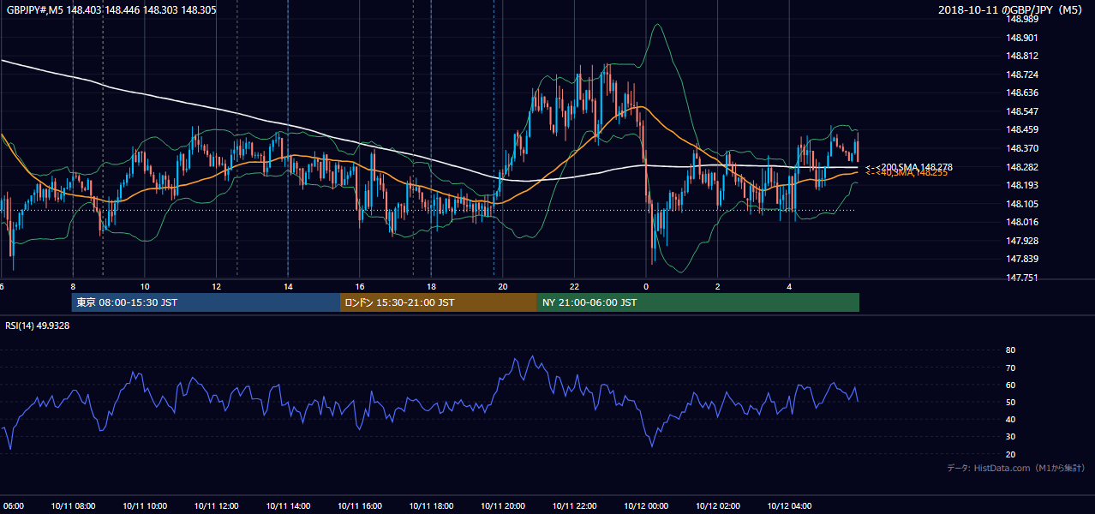Click price axis label 147.928
This screenshot has width=1095, height=514.
coord(1021,241)
